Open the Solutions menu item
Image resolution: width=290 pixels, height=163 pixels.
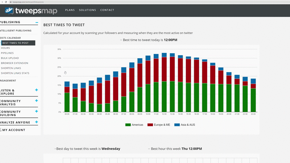[87, 10]
